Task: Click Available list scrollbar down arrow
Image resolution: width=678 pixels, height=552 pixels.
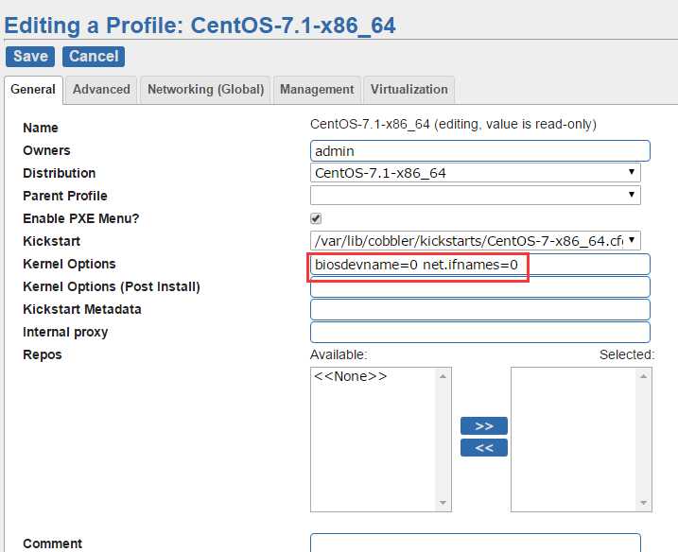Action: [x=443, y=502]
